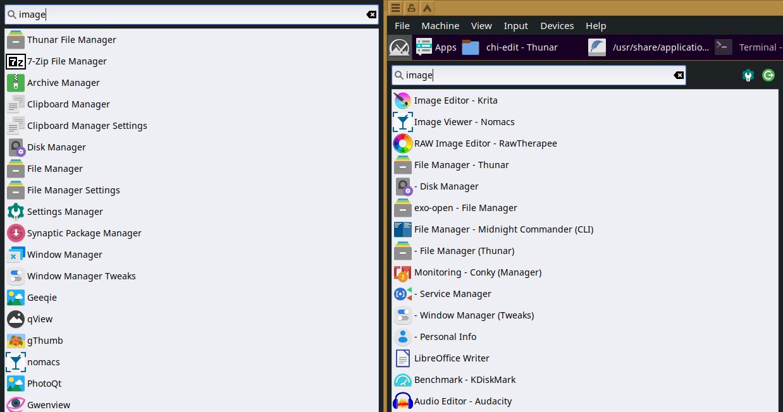Open the Machine menu
Screen dimensions: 783x412
click(440, 26)
